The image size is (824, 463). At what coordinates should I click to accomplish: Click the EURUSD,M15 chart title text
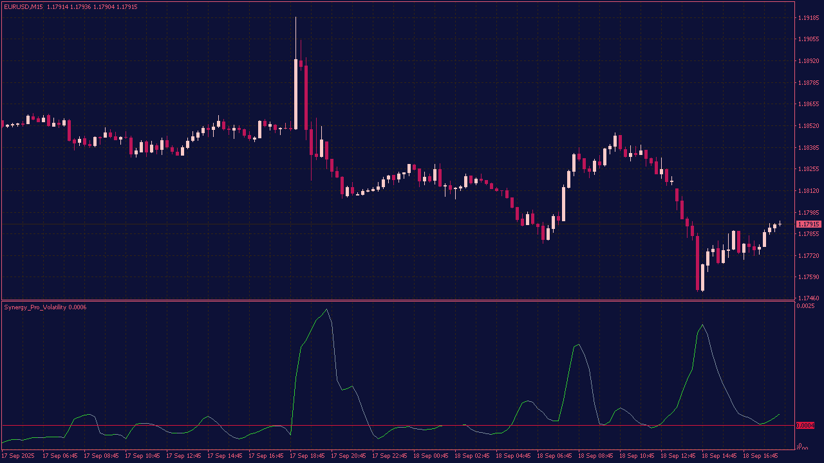coord(23,6)
